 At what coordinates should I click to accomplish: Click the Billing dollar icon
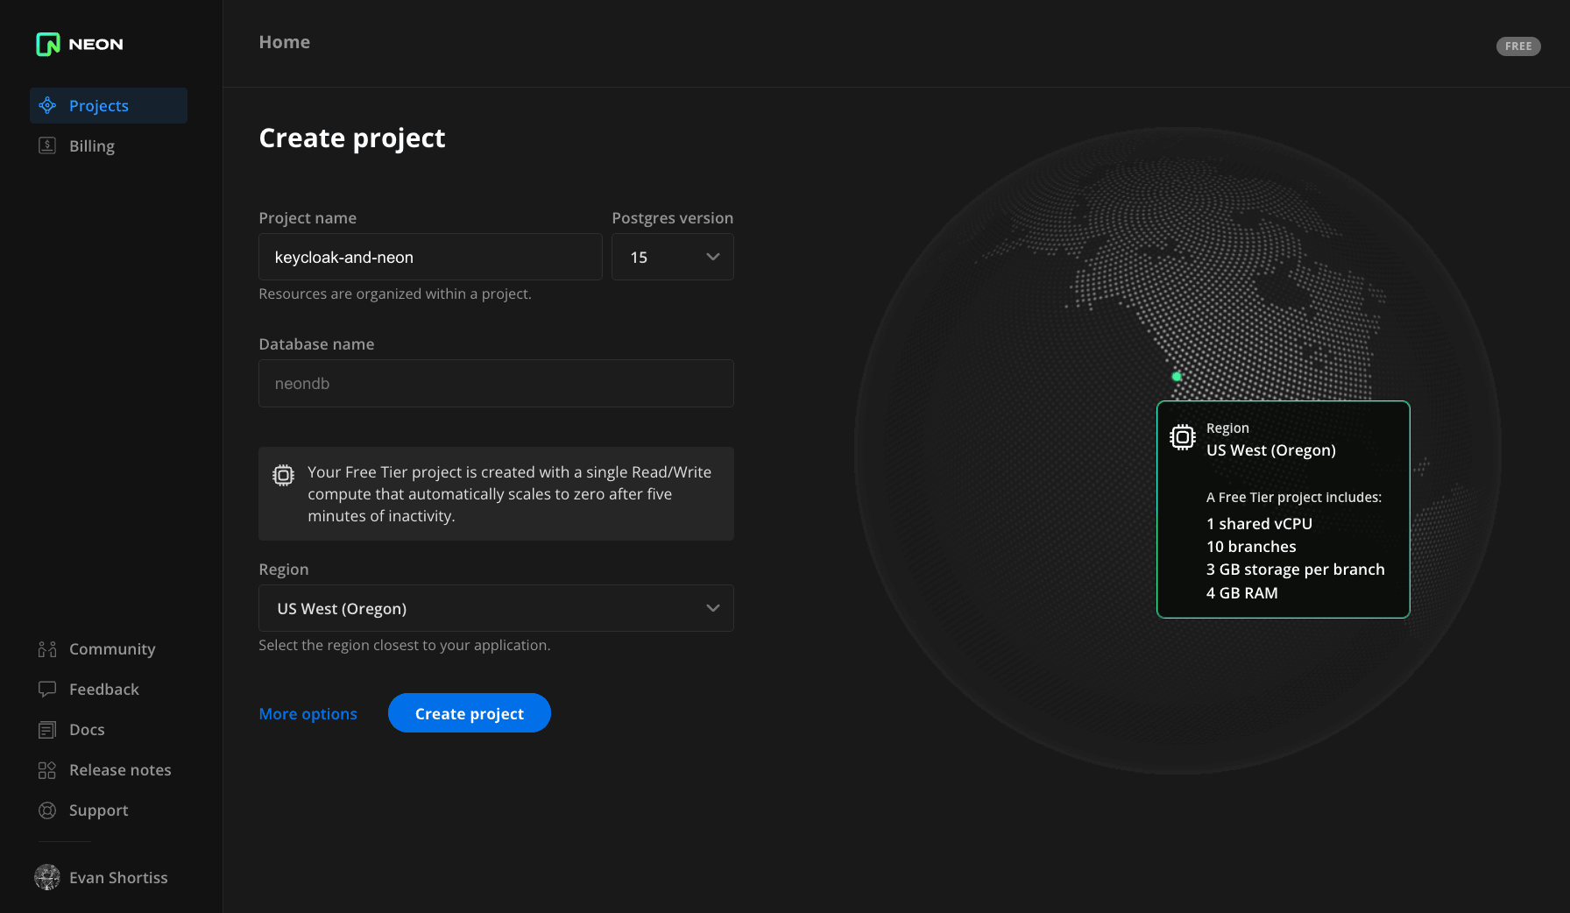point(47,146)
